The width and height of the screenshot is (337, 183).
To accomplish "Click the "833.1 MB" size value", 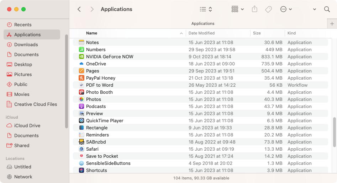I will (x=272, y=56).
